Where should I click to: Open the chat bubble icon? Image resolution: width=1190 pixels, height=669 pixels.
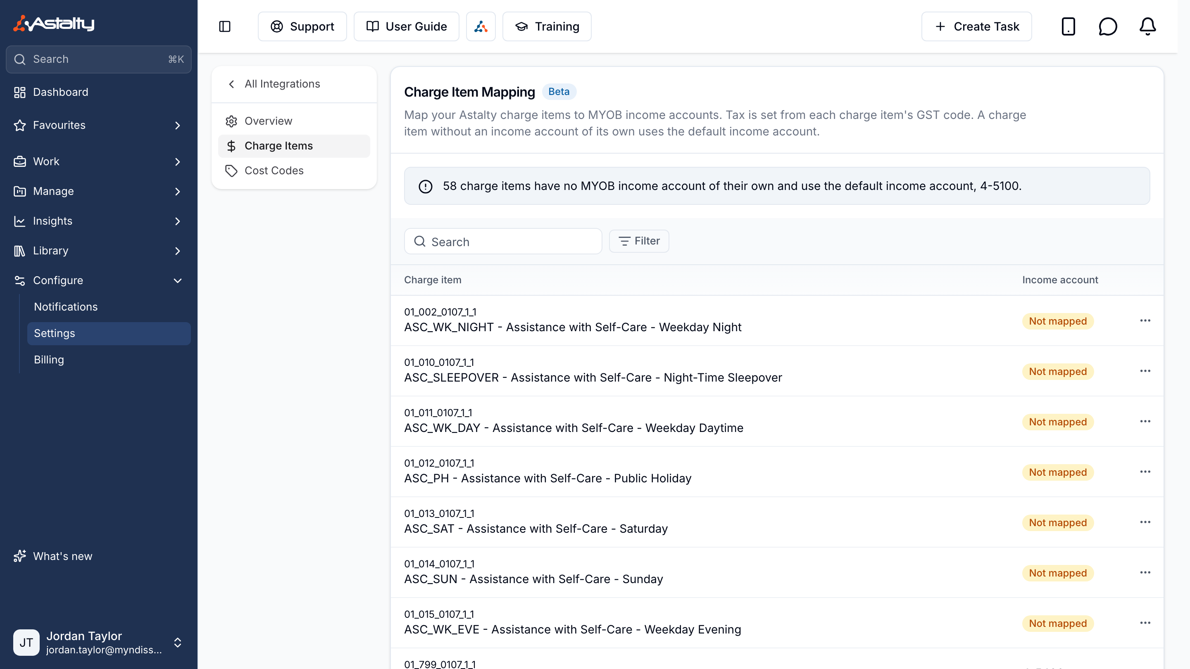point(1108,26)
